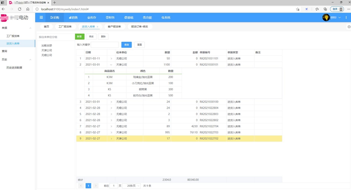The height and width of the screenshot is (190, 351).
Task: Click the settings gear icon at right edge
Action: [349, 27]
